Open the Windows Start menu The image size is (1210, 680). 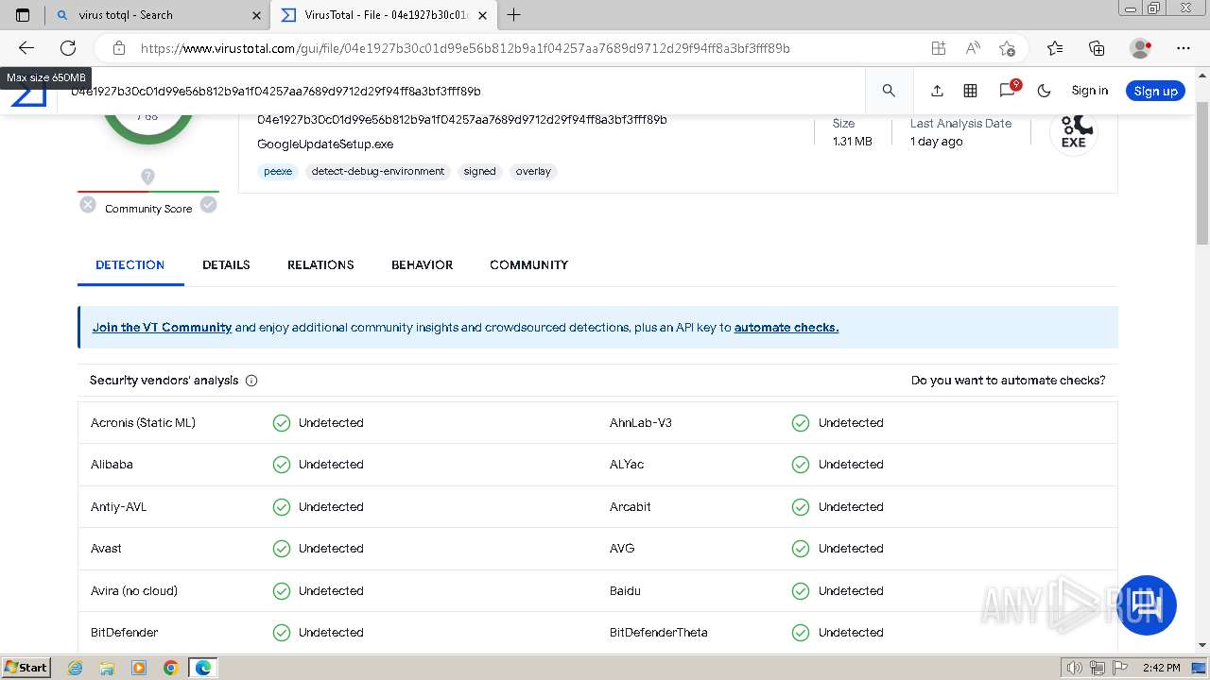pyautogui.click(x=26, y=668)
